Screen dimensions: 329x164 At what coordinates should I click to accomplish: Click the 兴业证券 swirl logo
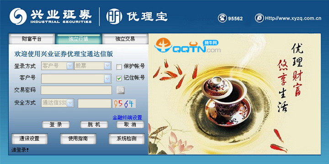tap(18, 16)
